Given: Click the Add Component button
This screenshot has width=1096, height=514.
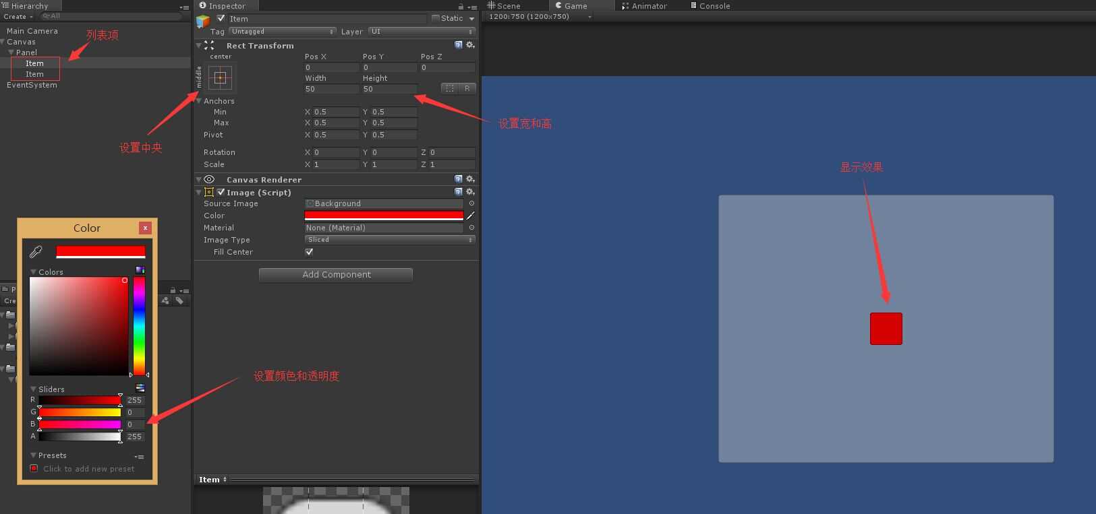Looking at the screenshot, I should 336,274.
